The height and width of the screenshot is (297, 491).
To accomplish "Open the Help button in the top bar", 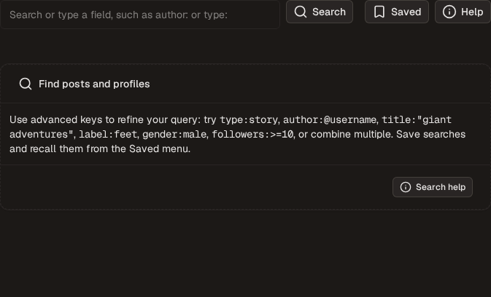I will [463, 12].
